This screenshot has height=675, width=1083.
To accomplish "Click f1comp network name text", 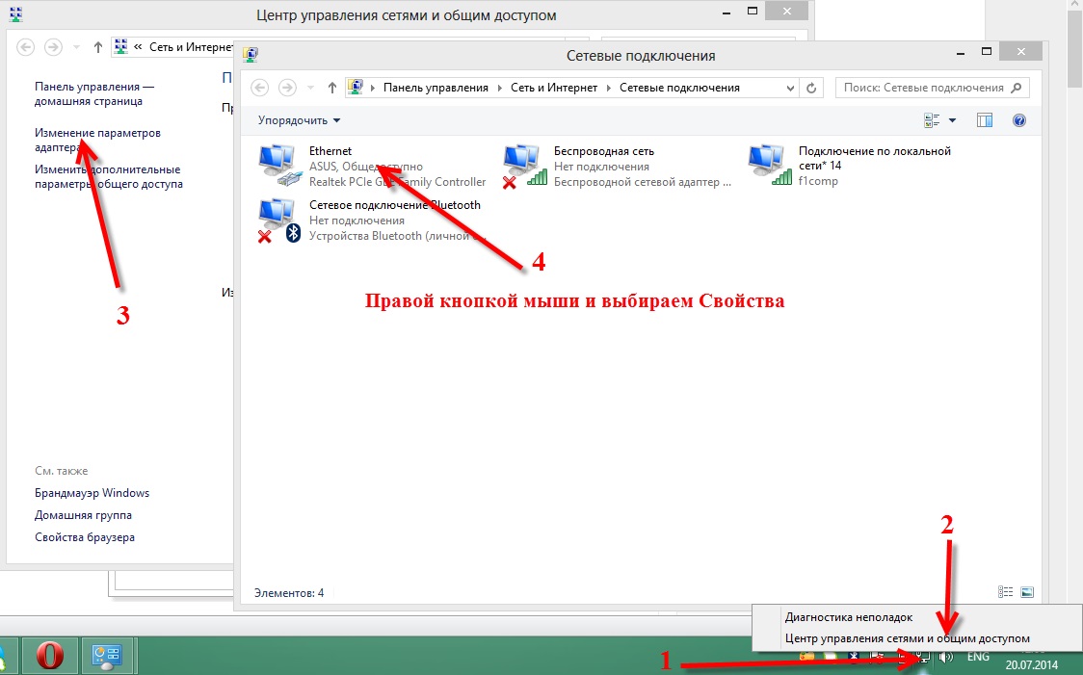I will pos(818,181).
